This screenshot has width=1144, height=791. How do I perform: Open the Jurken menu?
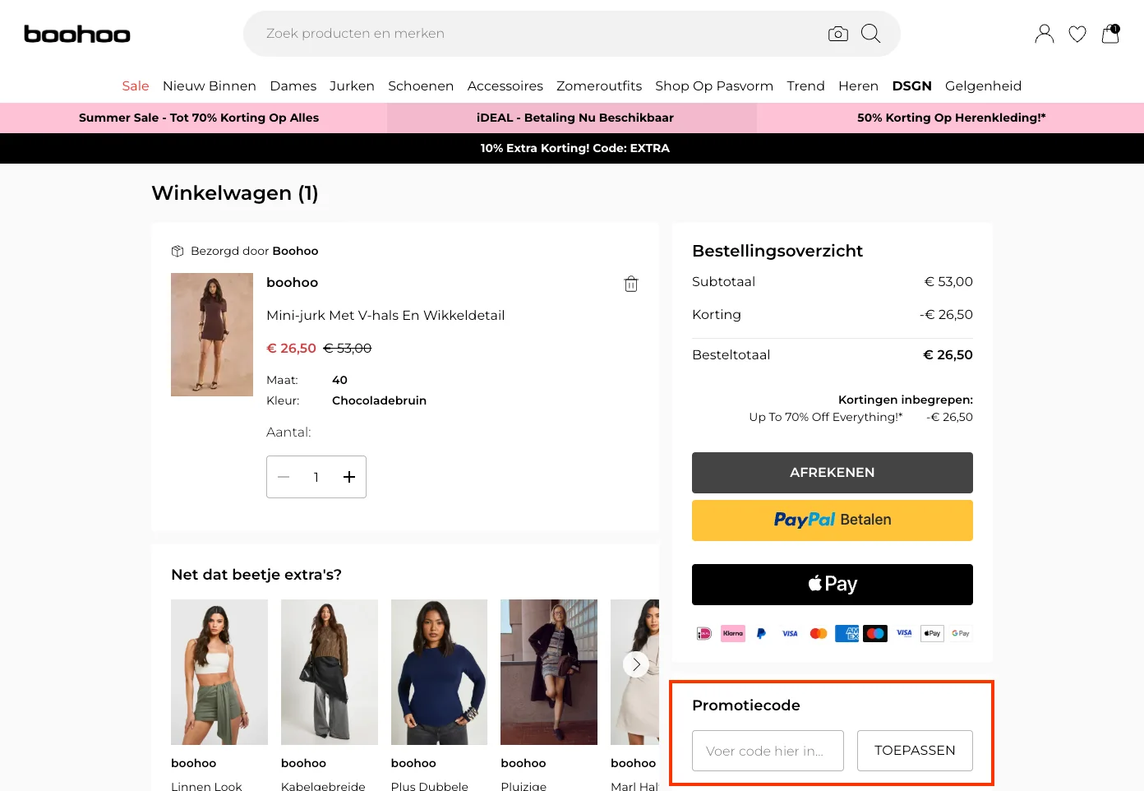coord(352,86)
